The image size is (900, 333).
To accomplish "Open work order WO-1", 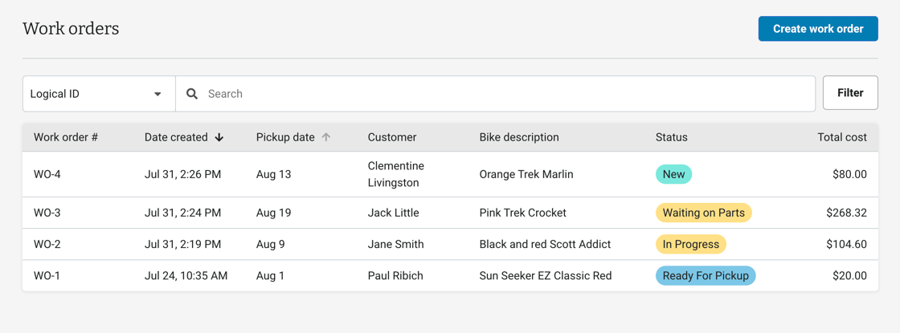I will 47,275.
